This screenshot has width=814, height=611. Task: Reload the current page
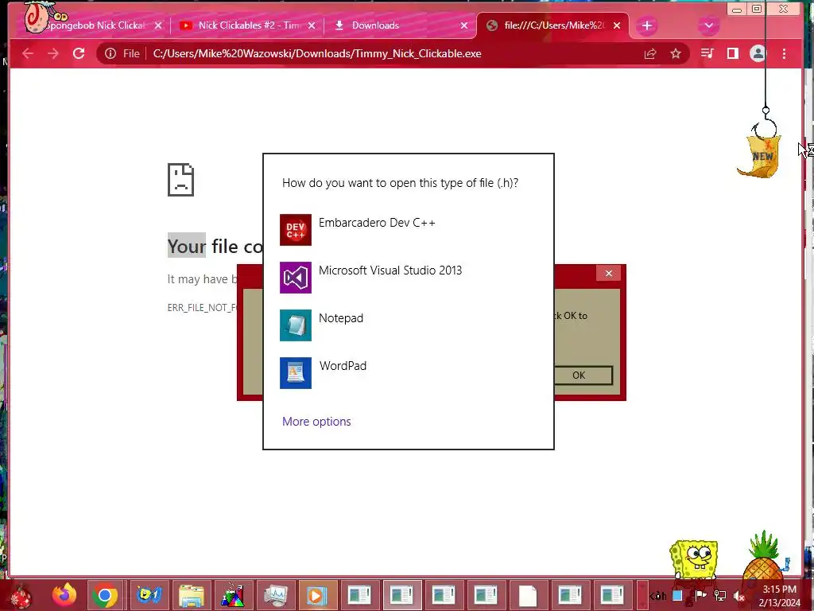(x=79, y=53)
